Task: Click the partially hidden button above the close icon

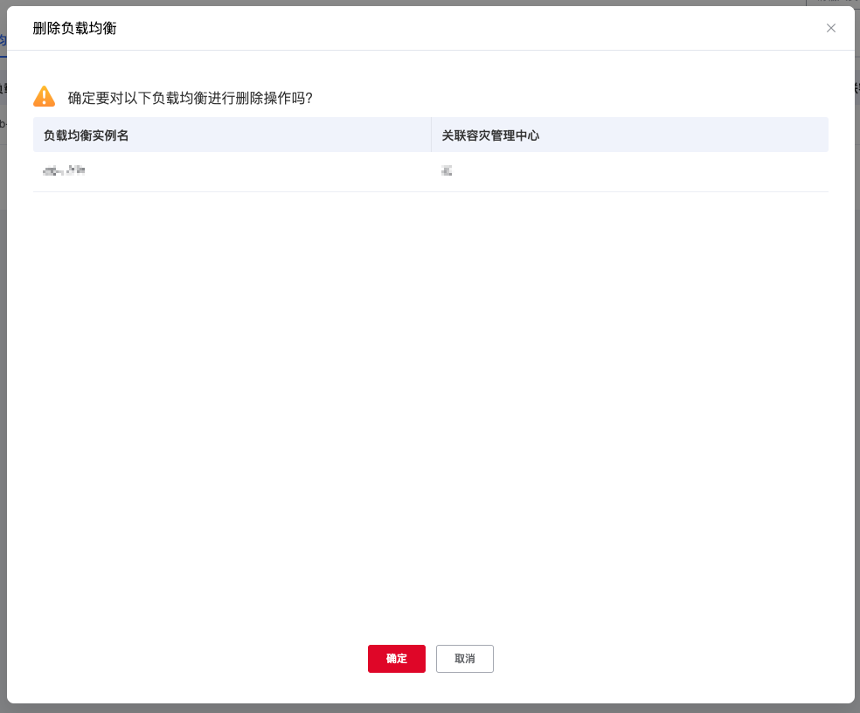Action: pyautogui.click(x=830, y=3)
